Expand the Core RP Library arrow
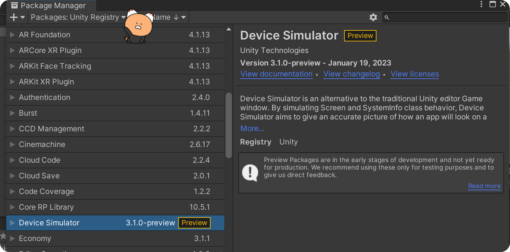510x252 pixels. [12, 207]
